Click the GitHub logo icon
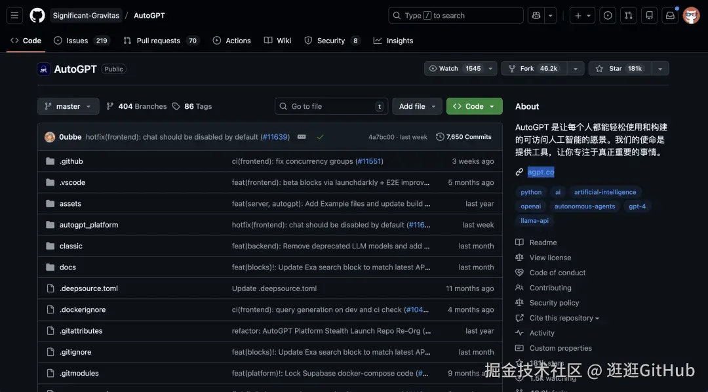The width and height of the screenshot is (708, 392). click(x=37, y=16)
